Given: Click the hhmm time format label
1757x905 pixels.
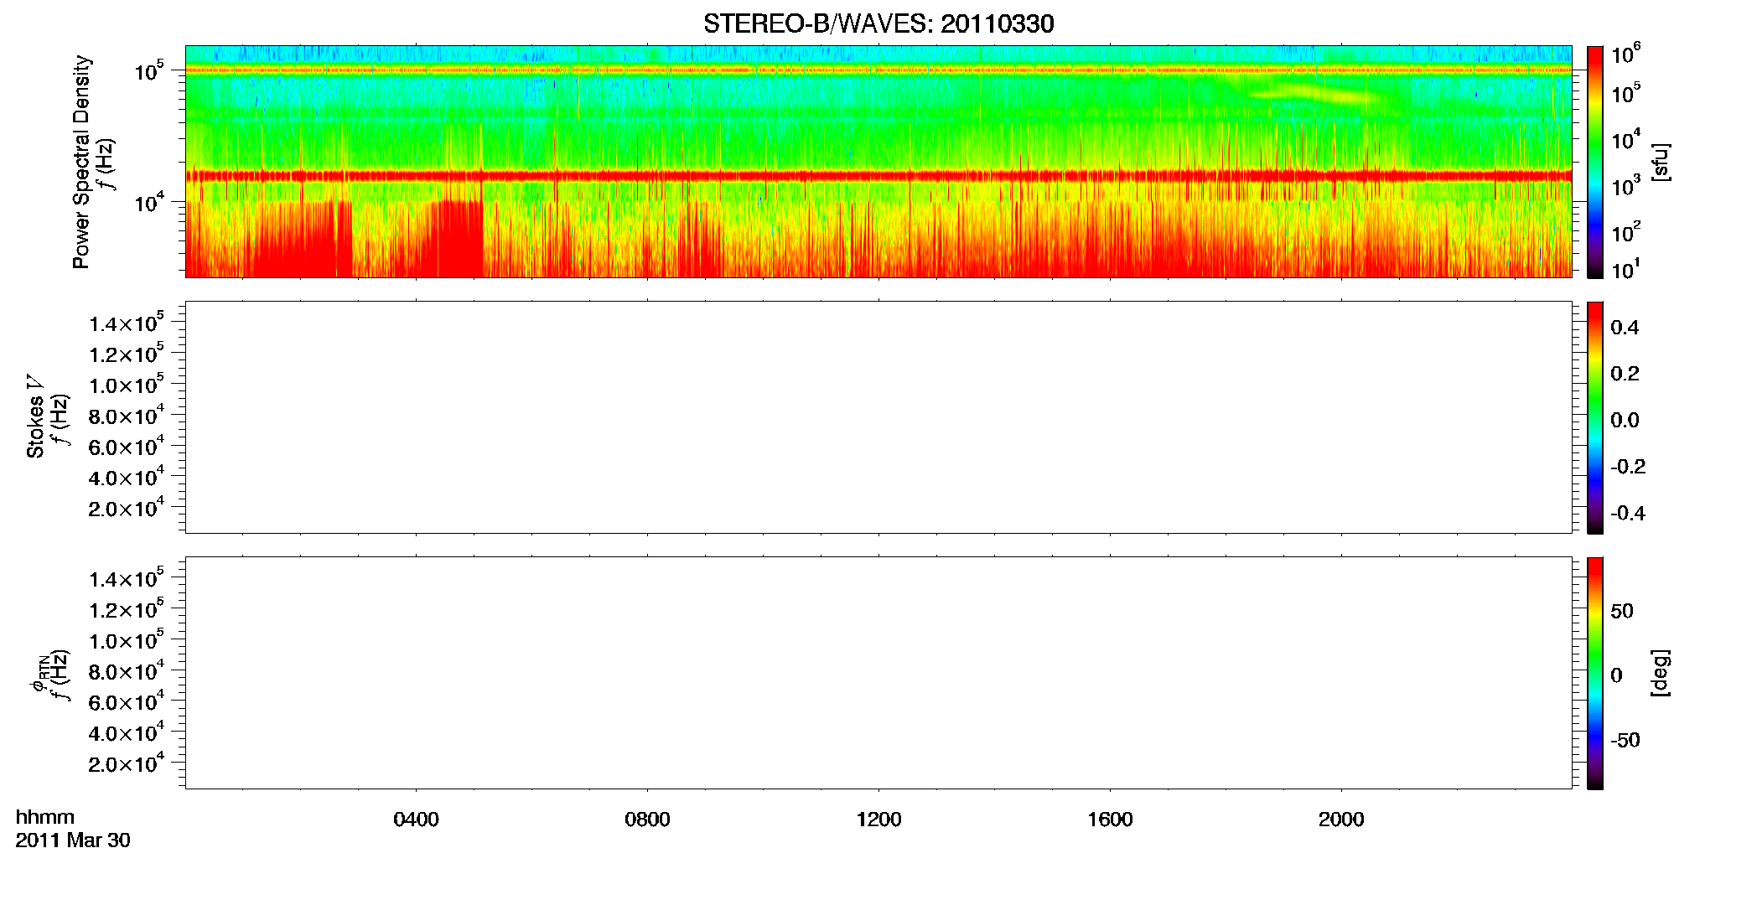Looking at the screenshot, I should (x=45, y=817).
